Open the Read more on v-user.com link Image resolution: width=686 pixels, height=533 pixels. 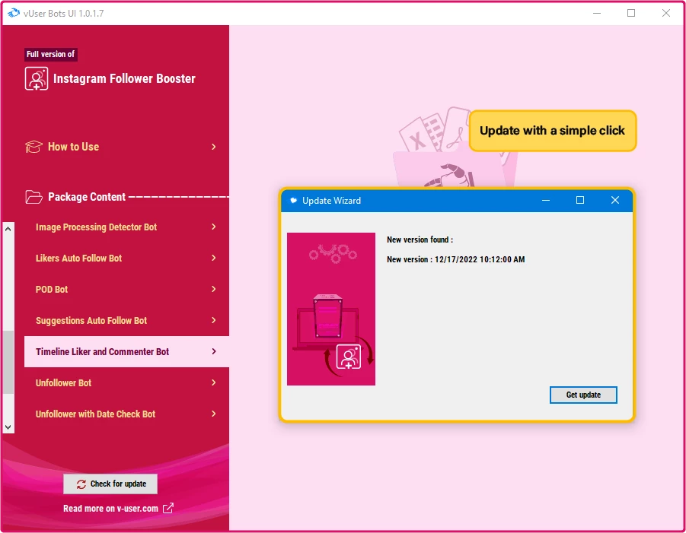click(x=118, y=508)
